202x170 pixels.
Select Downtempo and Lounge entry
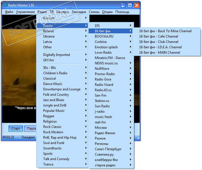(62, 89)
